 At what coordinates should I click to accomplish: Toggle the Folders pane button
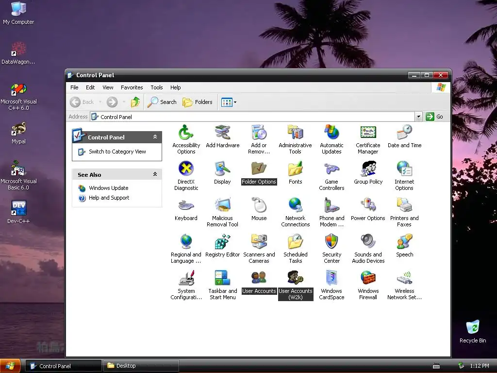point(198,102)
